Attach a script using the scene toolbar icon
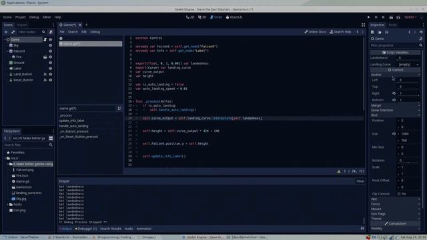 51,32
